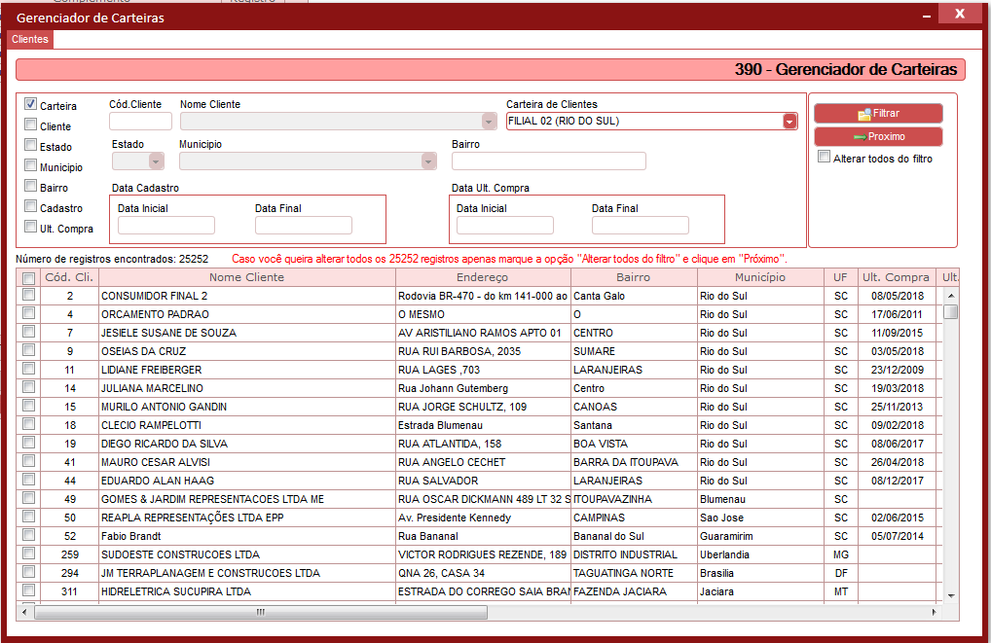This screenshot has height=643, width=991.
Task: Click the Filtrar button icon
Action: (x=864, y=115)
